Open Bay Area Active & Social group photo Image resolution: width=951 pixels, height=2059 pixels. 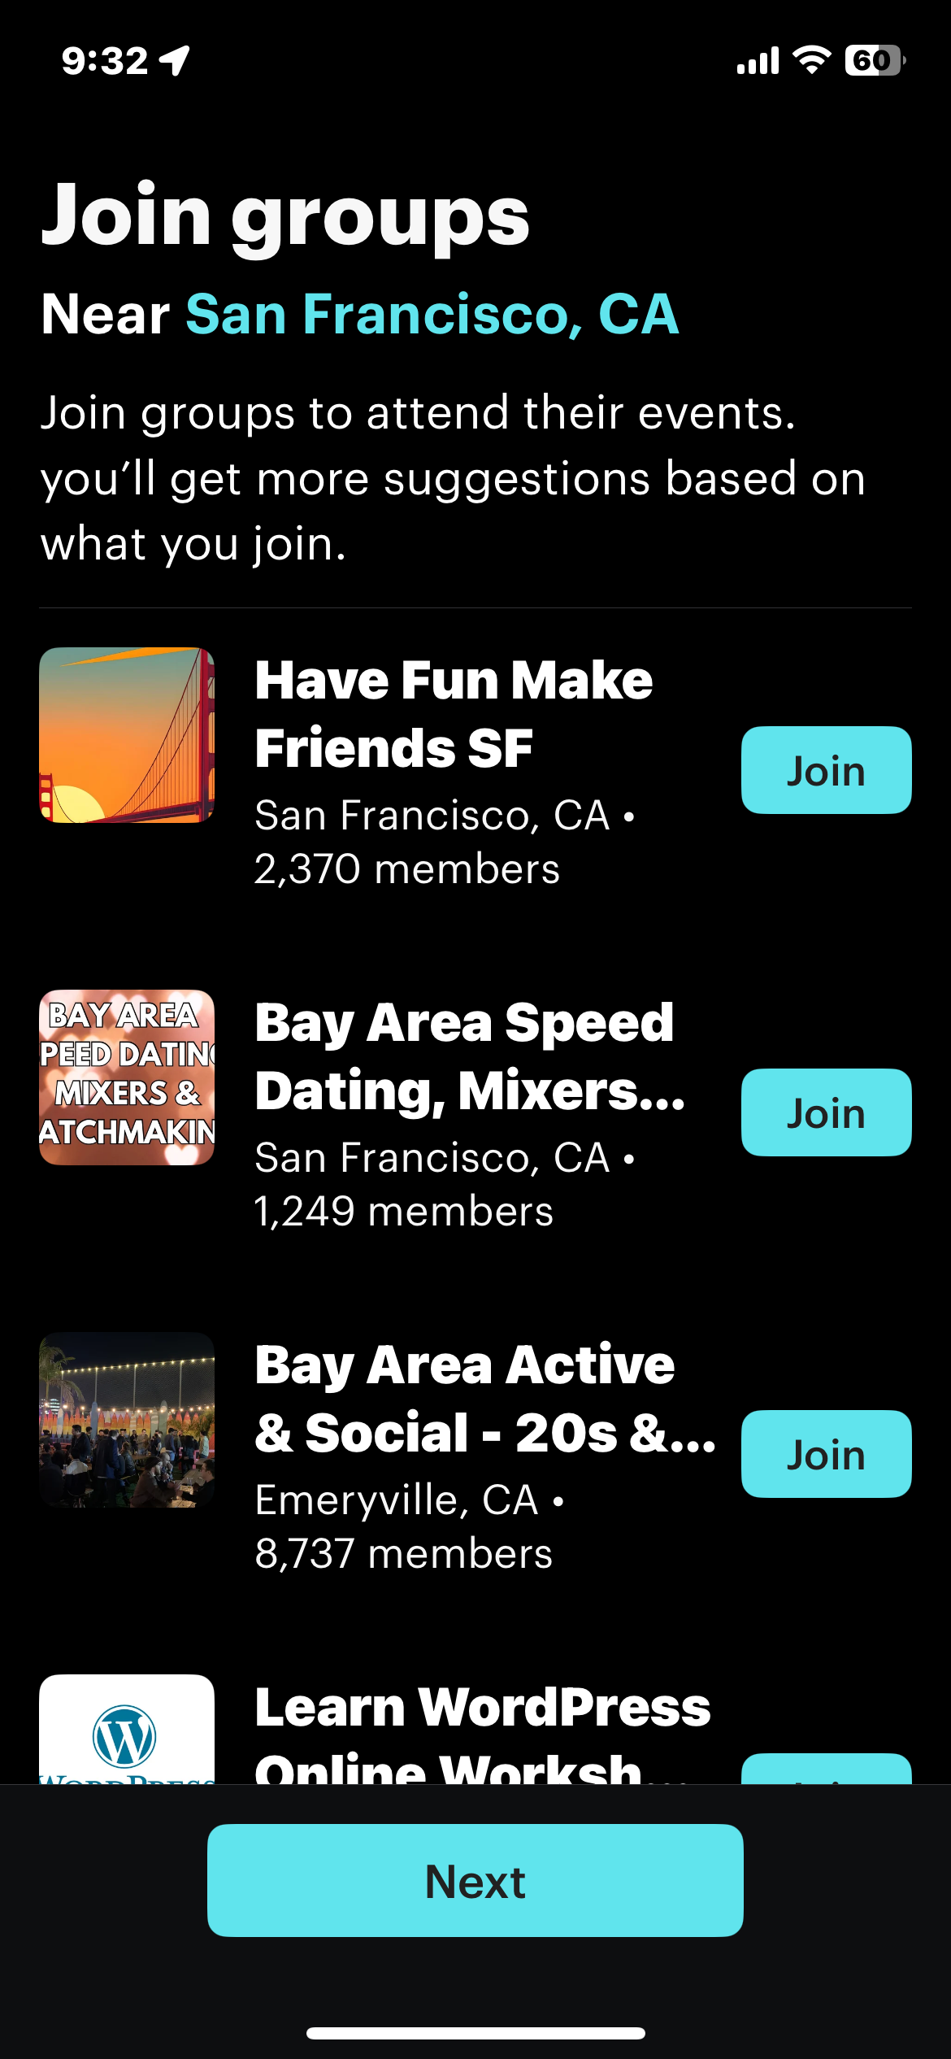point(127,1420)
